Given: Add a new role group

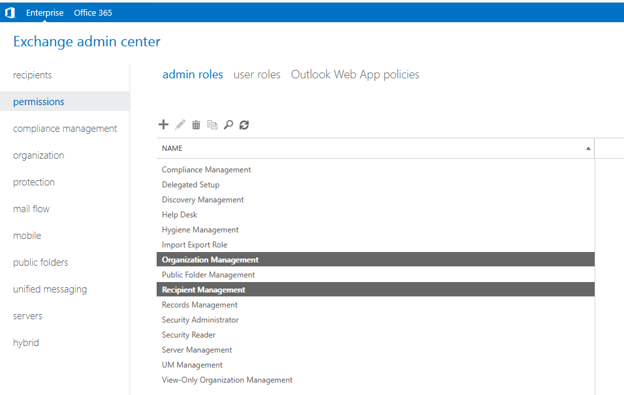Looking at the screenshot, I should [163, 125].
